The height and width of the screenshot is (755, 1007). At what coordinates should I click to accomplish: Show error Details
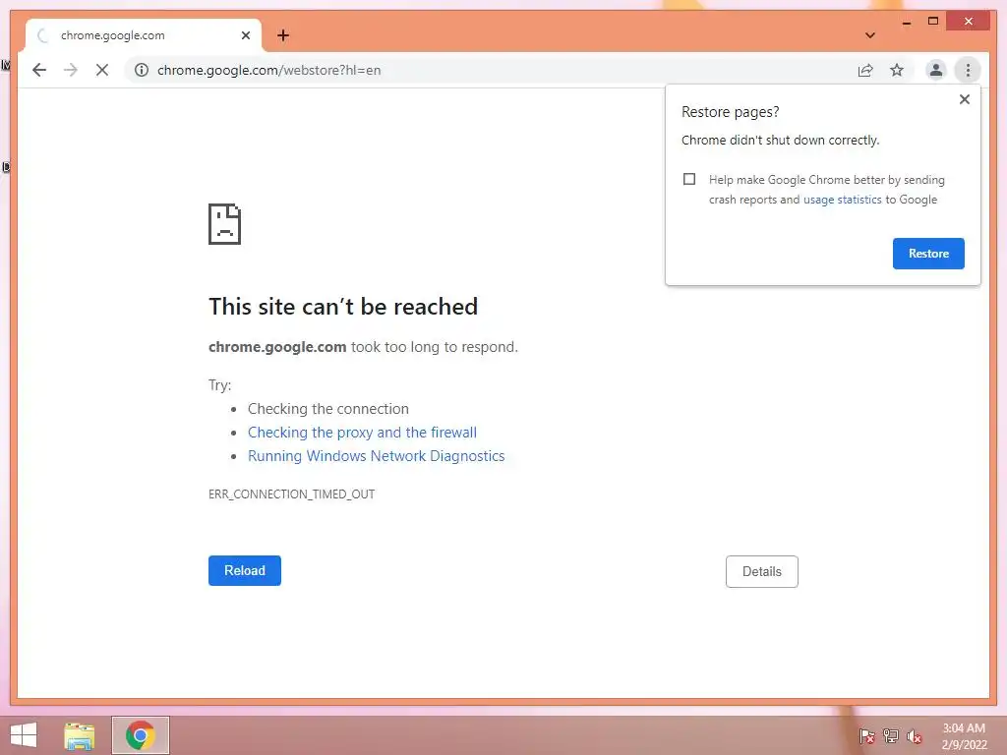click(x=762, y=571)
